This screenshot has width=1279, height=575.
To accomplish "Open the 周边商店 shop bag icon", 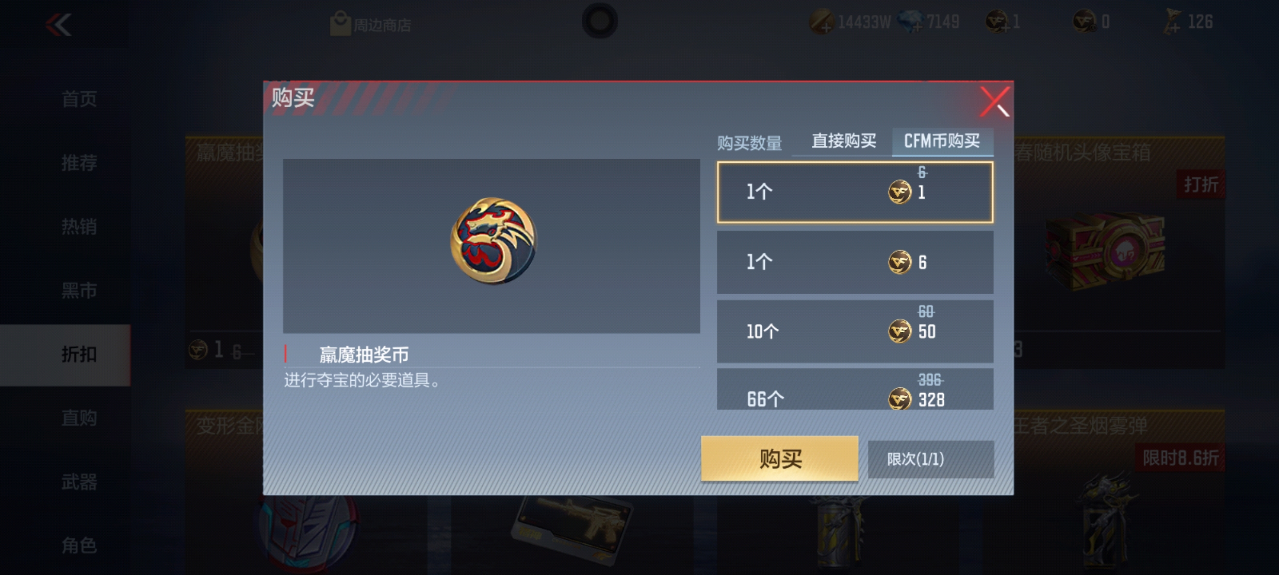I will [x=340, y=23].
